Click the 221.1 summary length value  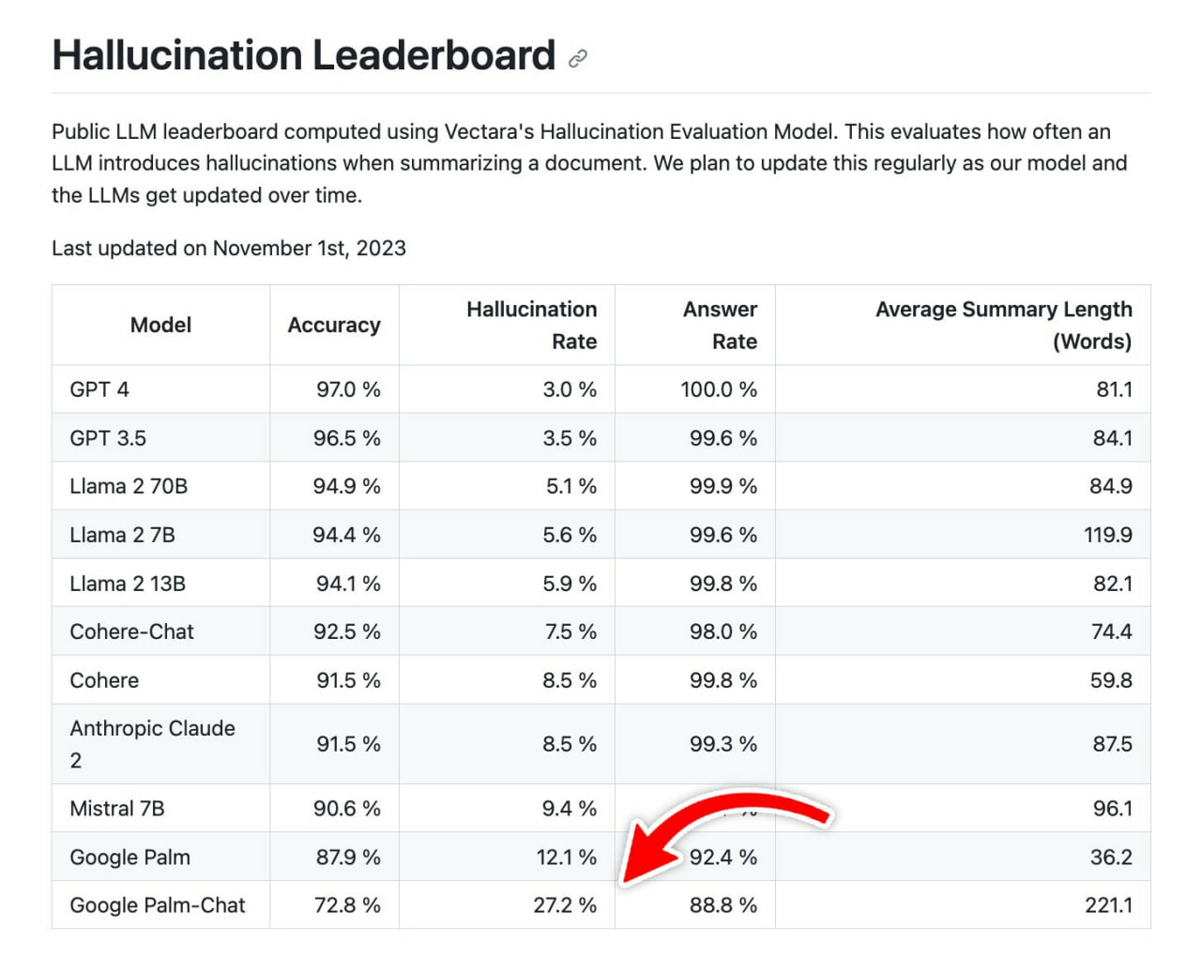coord(1108,905)
